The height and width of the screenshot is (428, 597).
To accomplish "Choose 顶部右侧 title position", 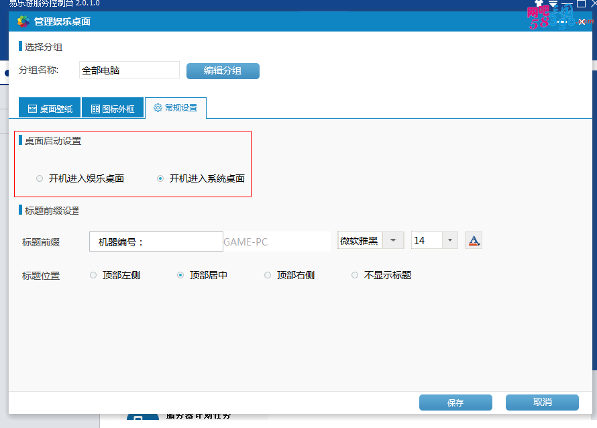I will tap(268, 275).
